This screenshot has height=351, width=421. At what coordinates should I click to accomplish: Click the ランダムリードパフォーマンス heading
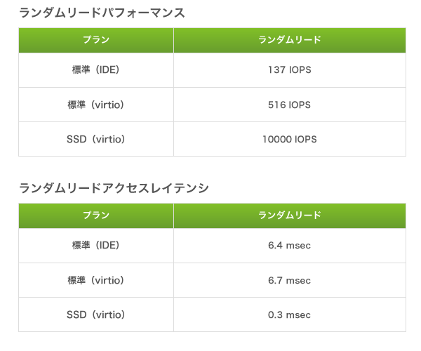102,13
